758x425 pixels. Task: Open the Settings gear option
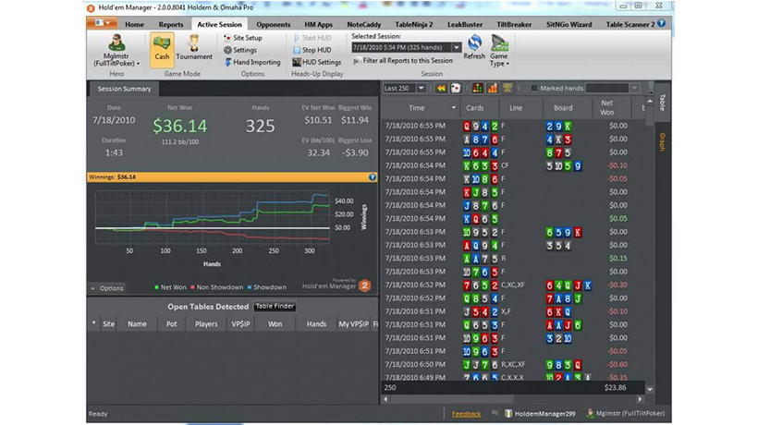[x=239, y=50]
